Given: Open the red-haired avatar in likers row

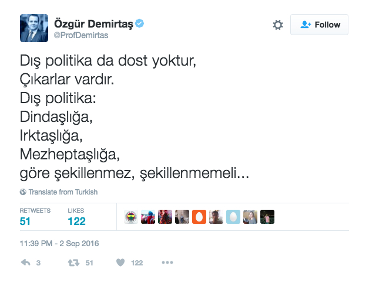Looking at the screenshot, I should coord(165,217).
